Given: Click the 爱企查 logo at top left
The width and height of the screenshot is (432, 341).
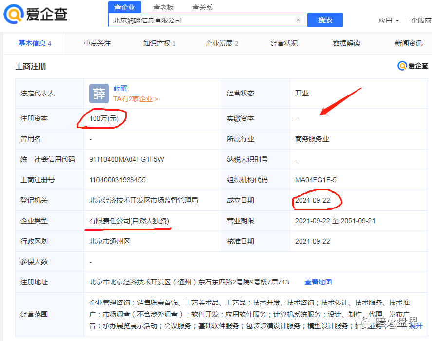Looking at the screenshot, I should coord(36,14).
